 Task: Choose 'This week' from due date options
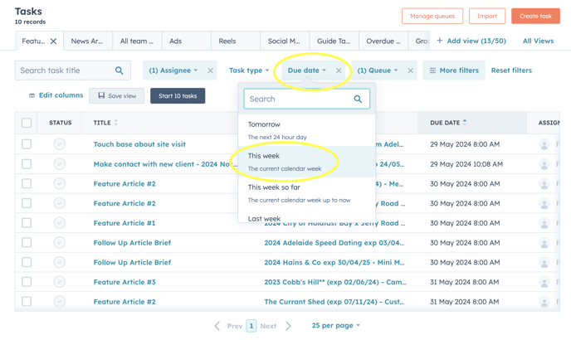pyautogui.click(x=264, y=156)
